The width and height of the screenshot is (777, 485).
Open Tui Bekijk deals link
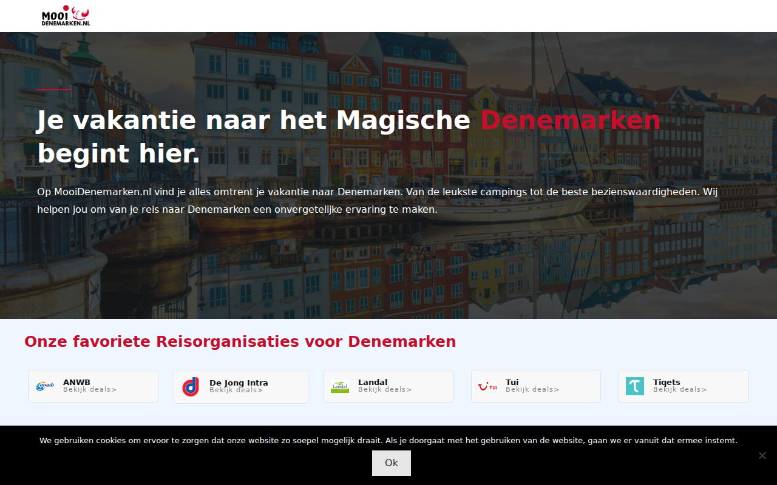[x=532, y=390]
